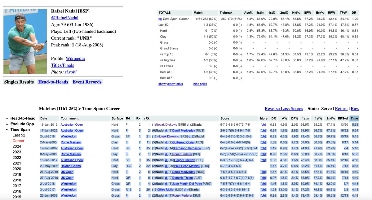Open Paul Henri Mathieu player link
This screenshot has width=372, height=200.
pyautogui.click(x=187, y=166)
